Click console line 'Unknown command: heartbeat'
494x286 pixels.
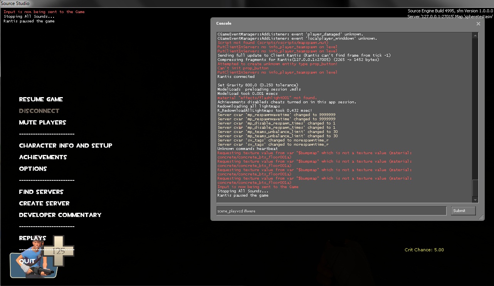click(247, 148)
